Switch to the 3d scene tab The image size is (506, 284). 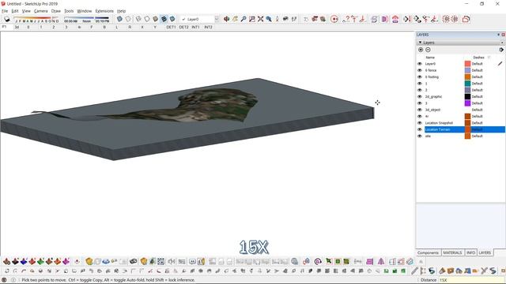pyautogui.click(x=17, y=28)
